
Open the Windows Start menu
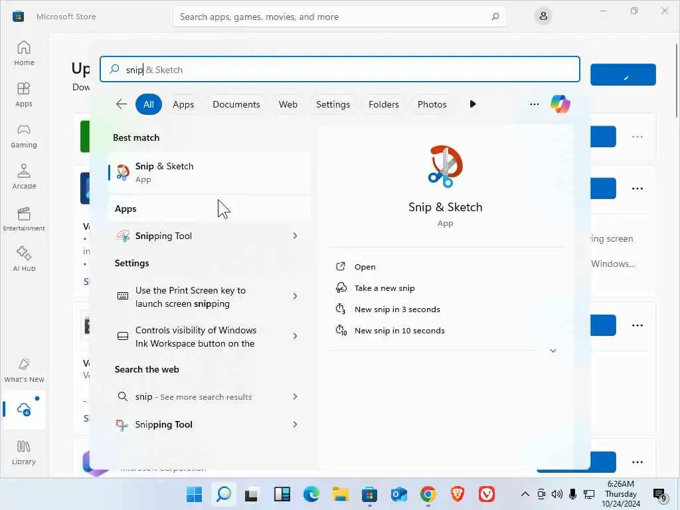tap(194, 494)
